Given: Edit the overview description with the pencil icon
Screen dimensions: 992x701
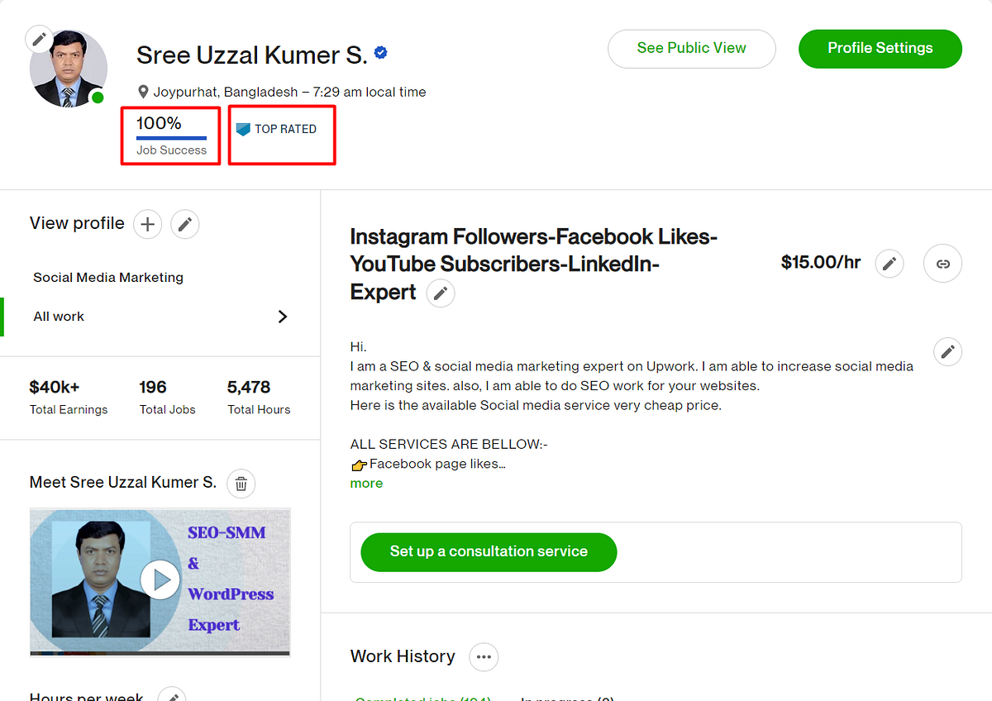Looking at the screenshot, I should click(x=947, y=351).
